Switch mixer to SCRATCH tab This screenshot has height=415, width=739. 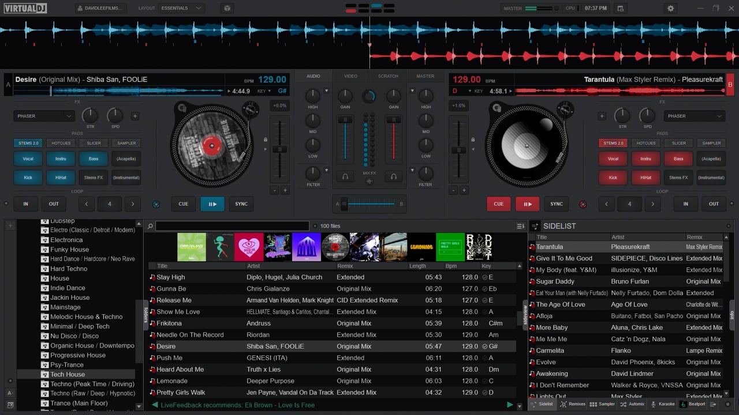click(388, 76)
